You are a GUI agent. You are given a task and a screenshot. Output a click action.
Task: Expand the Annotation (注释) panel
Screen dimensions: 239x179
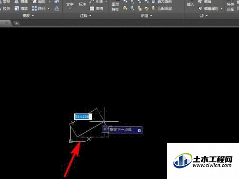[x=86, y=16]
